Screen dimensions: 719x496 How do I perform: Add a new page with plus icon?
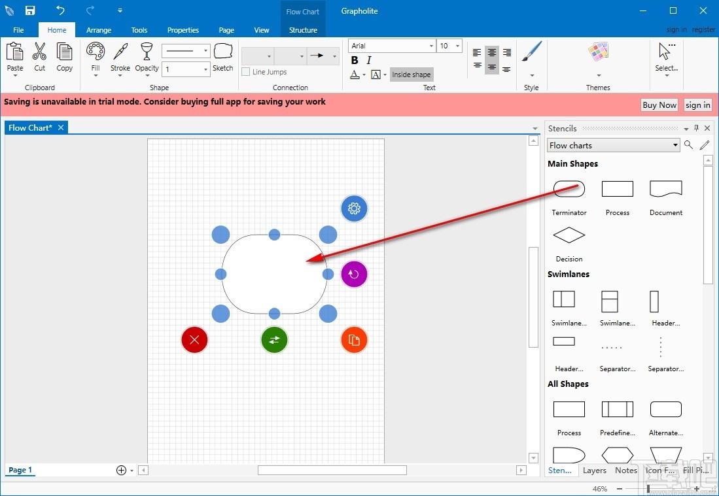coord(121,470)
